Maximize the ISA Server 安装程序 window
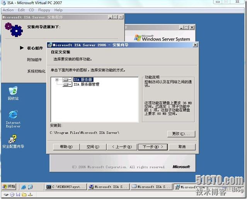 pyautogui.click(x=116, y=17)
